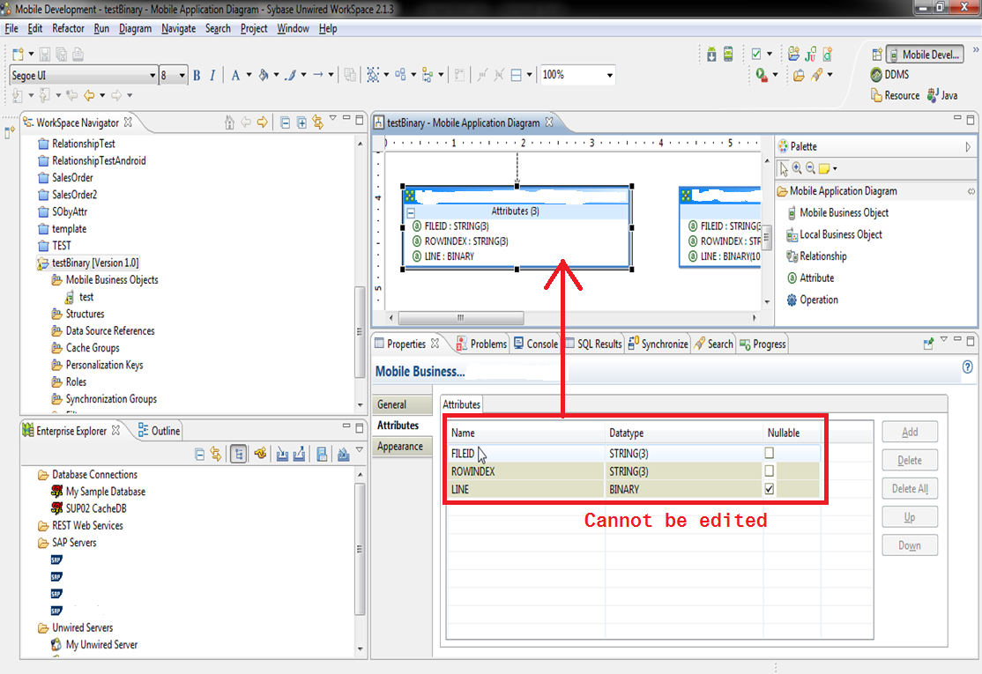Viewport: 982px width, 674px height.
Task: Toggle the tree view button in Enterprise Explorer
Action: [x=238, y=455]
